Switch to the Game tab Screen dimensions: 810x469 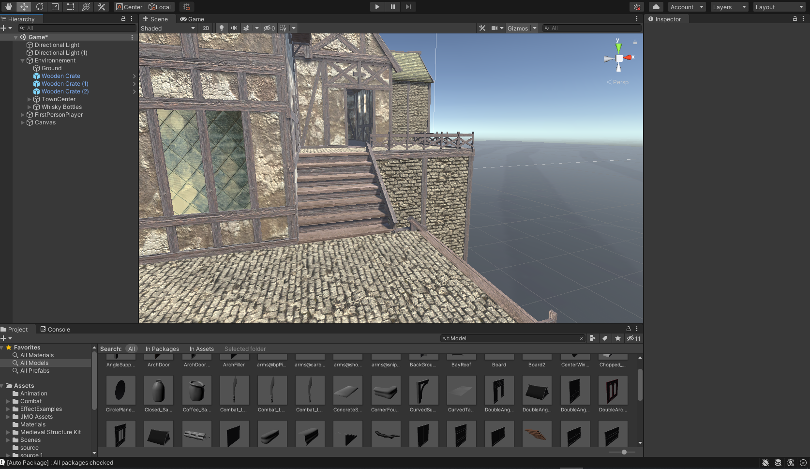(192, 19)
